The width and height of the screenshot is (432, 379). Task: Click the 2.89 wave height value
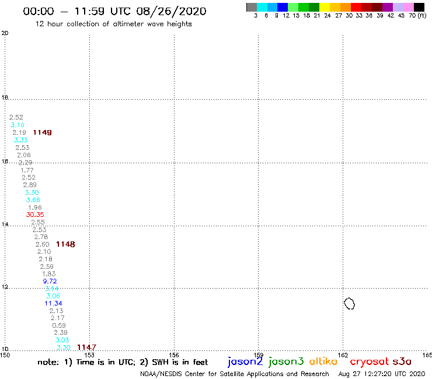[x=30, y=185]
